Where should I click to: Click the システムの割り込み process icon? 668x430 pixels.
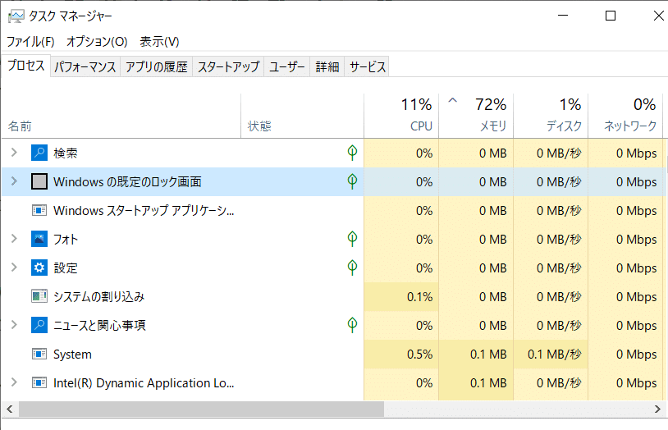click(x=39, y=296)
